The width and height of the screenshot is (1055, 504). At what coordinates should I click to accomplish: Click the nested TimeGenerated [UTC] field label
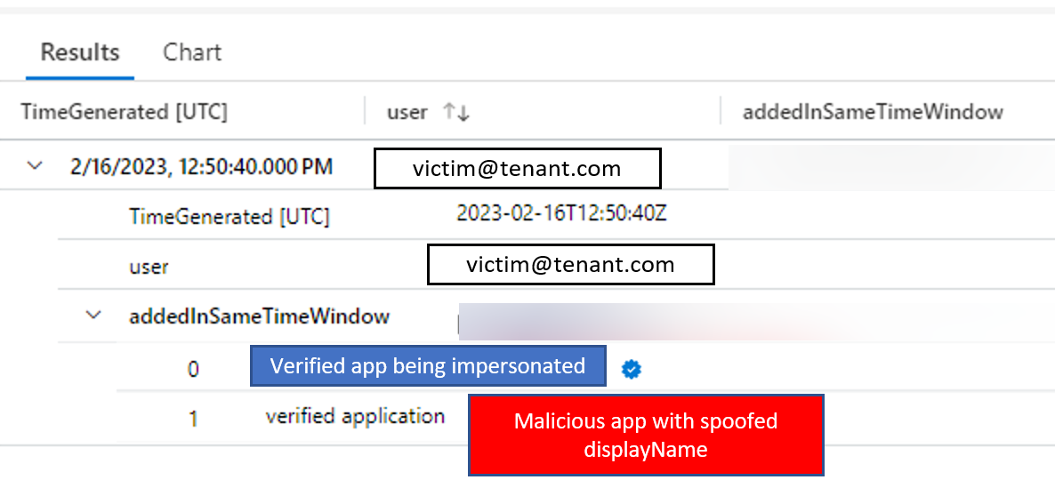click(x=229, y=217)
